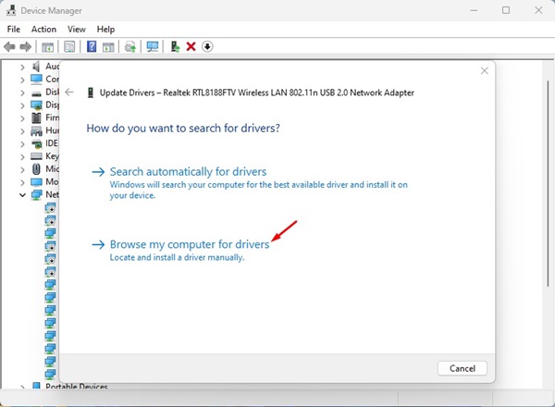555x407 pixels.
Task: Select the Disk drives tree icon
Action: (x=36, y=93)
